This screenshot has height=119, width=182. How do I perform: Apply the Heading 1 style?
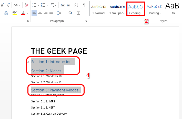coord(136,9)
